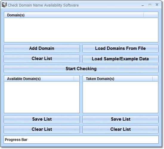The width and height of the screenshot is (164, 149).
Task: Clear the main domains list
Action: pyautogui.click(x=42, y=59)
